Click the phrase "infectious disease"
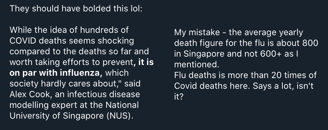328x130 pixels. [x=103, y=94]
